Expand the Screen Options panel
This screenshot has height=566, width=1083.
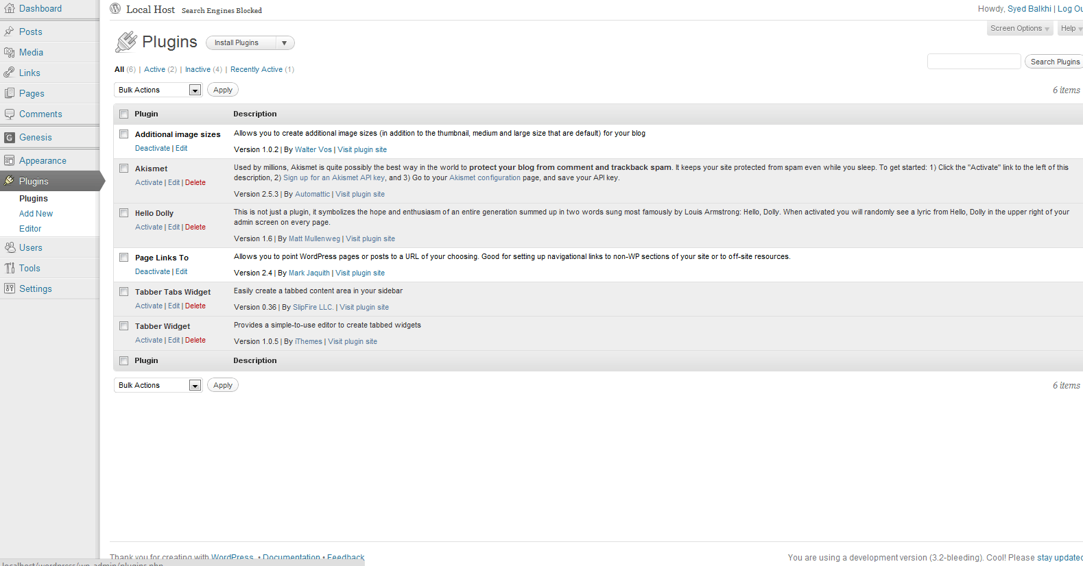pyautogui.click(x=1019, y=28)
